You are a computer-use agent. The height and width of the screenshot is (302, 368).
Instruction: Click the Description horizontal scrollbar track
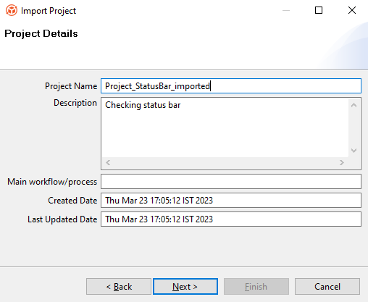(x=225, y=163)
